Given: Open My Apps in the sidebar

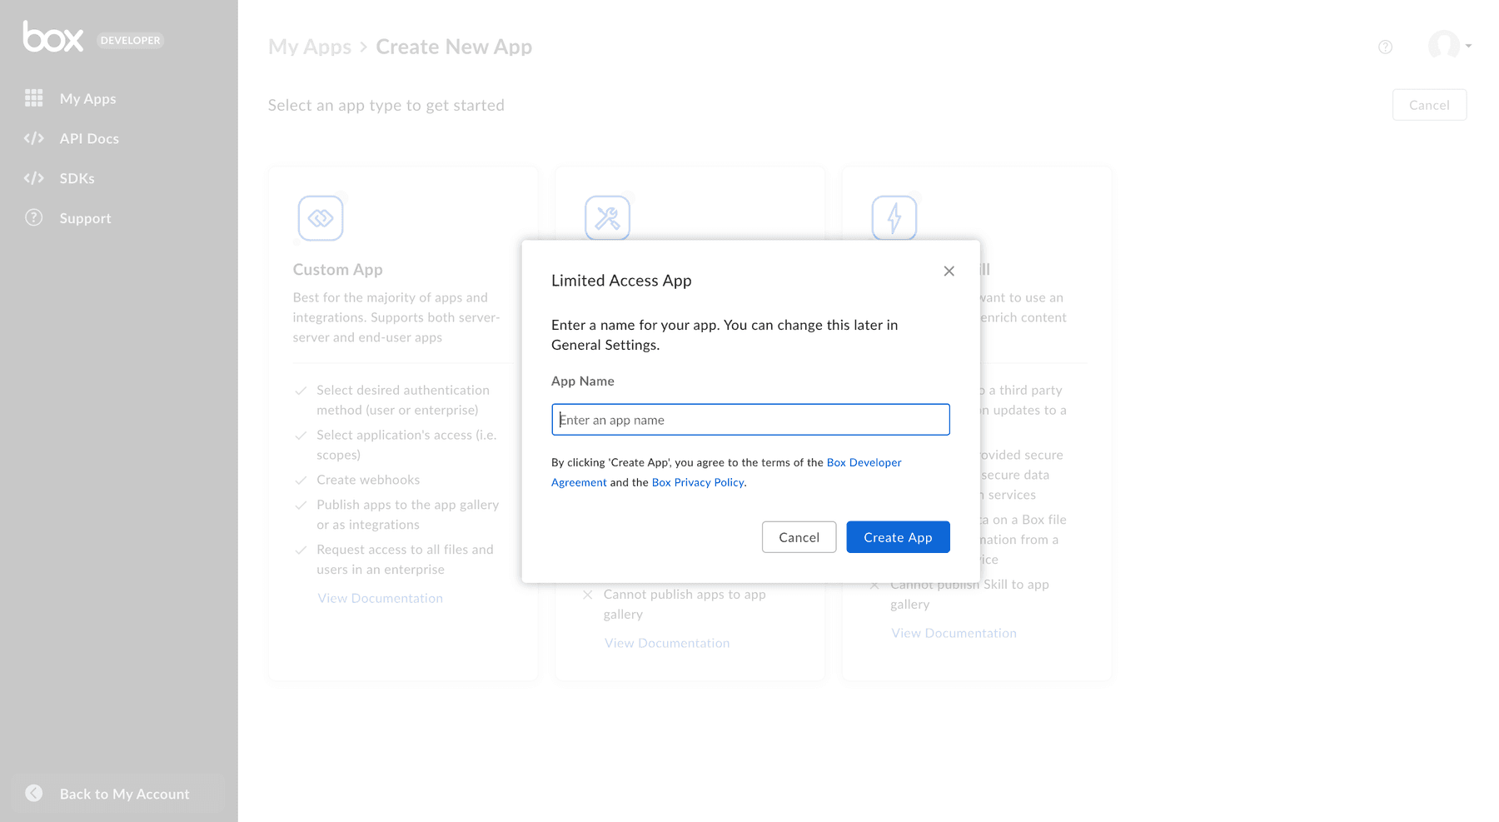Looking at the screenshot, I should tap(87, 98).
